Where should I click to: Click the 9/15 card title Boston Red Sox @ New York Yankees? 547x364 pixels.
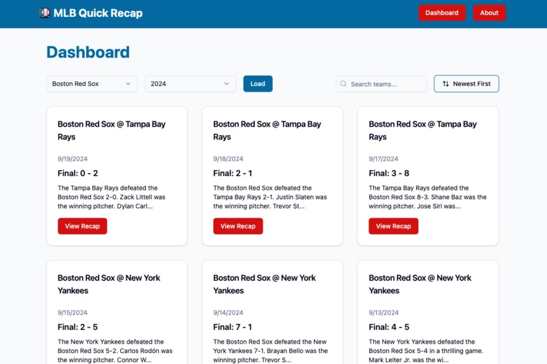(109, 284)
